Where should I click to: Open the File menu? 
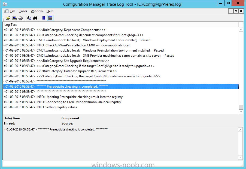point(13,11)
